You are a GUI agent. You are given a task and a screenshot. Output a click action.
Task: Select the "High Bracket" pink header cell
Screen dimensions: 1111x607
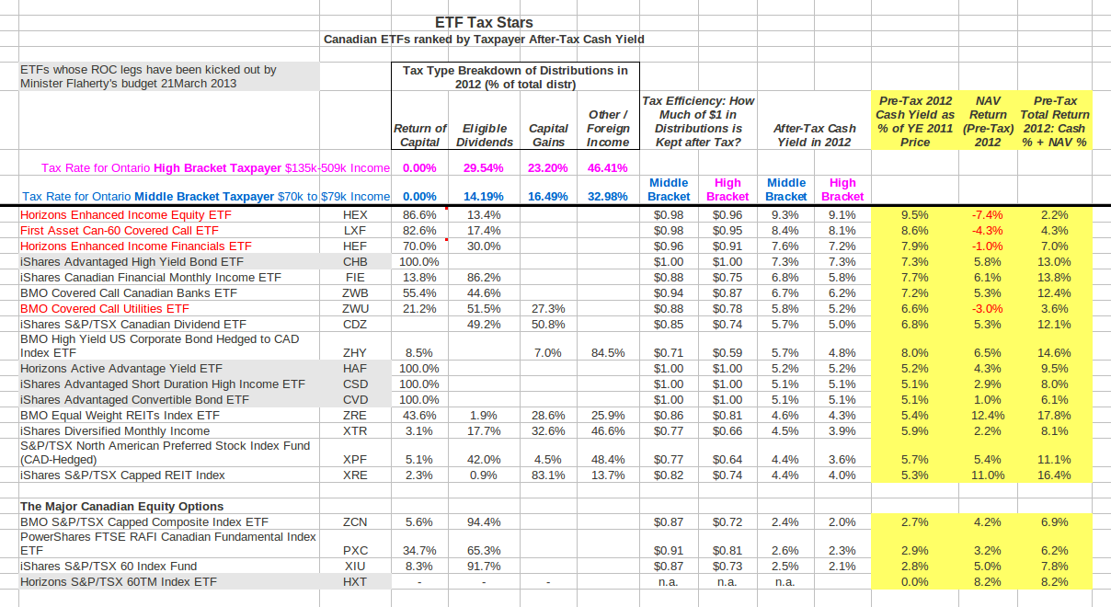tap(727, 189)
